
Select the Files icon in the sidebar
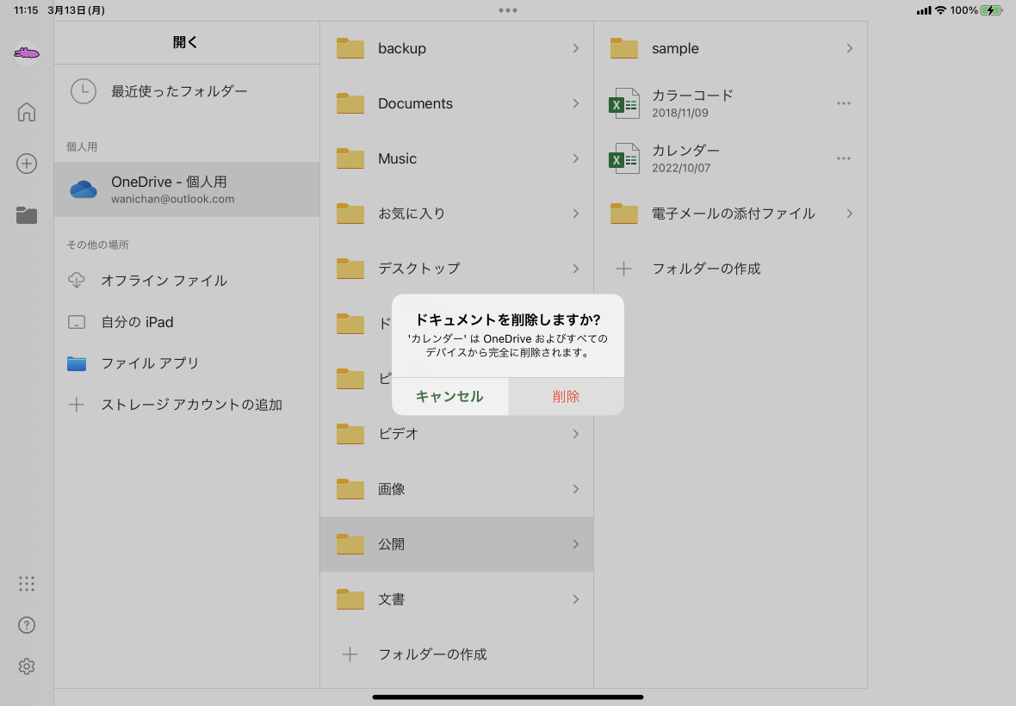click(x=26, y=215)
